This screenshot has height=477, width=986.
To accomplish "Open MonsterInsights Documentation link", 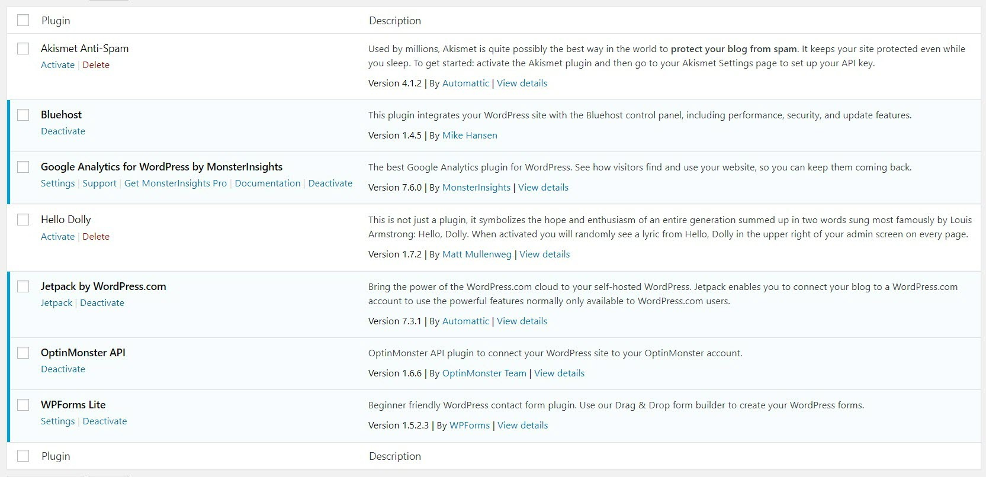I will click(x=268, y=183).
